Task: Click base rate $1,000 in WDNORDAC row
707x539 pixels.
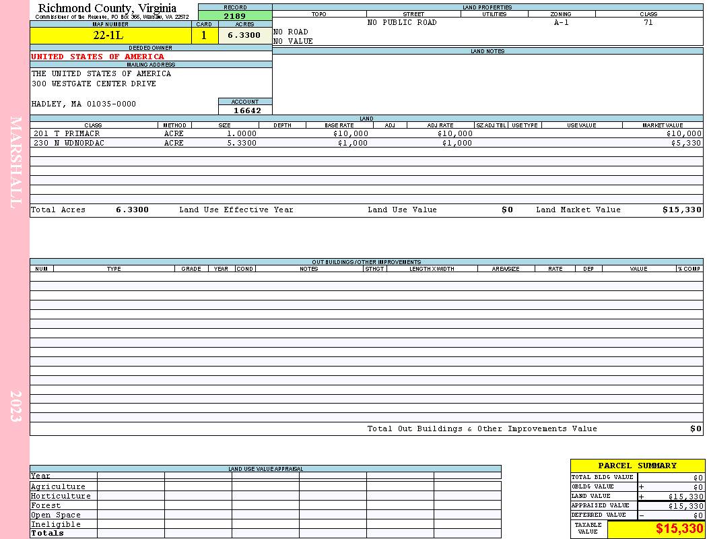Action: (353, 144)
